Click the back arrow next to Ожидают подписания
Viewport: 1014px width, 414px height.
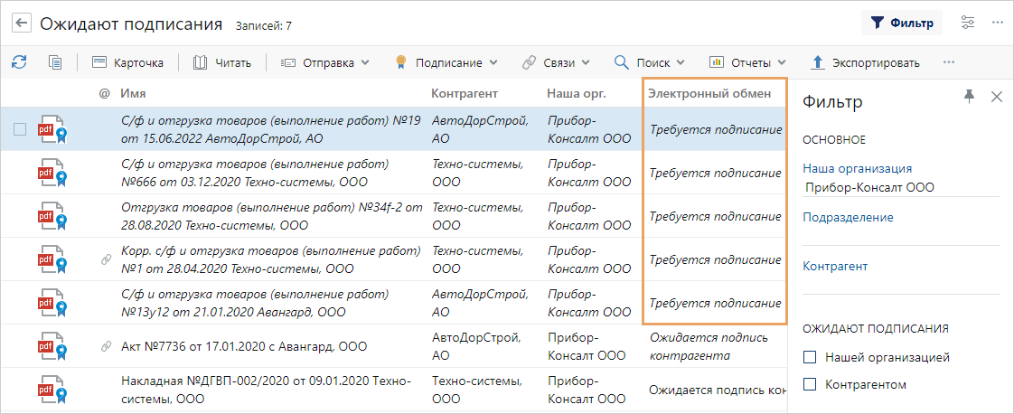[22, 24]
